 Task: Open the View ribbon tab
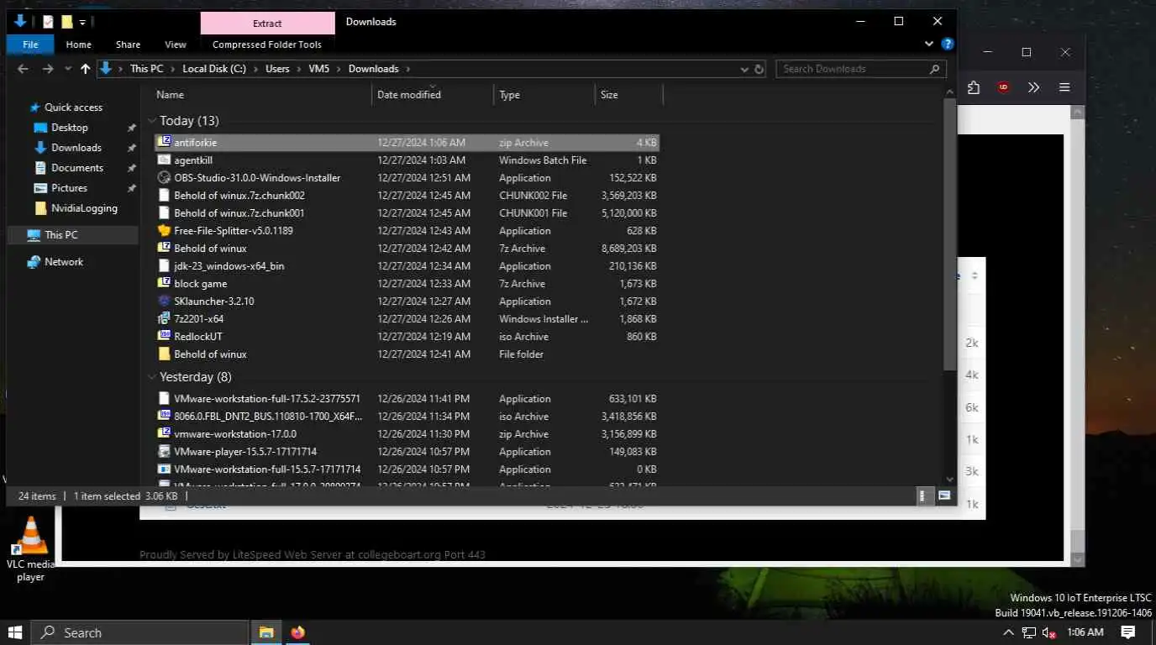176,45
